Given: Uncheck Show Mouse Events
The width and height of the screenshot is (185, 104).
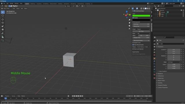Looking at the screenshot, I should point(133,45).
